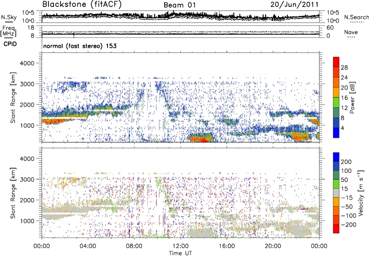The width and height of the screenshot is (369, 256).
Task: Click the "20:00" time axis tick label
Action: pos(273,246)
